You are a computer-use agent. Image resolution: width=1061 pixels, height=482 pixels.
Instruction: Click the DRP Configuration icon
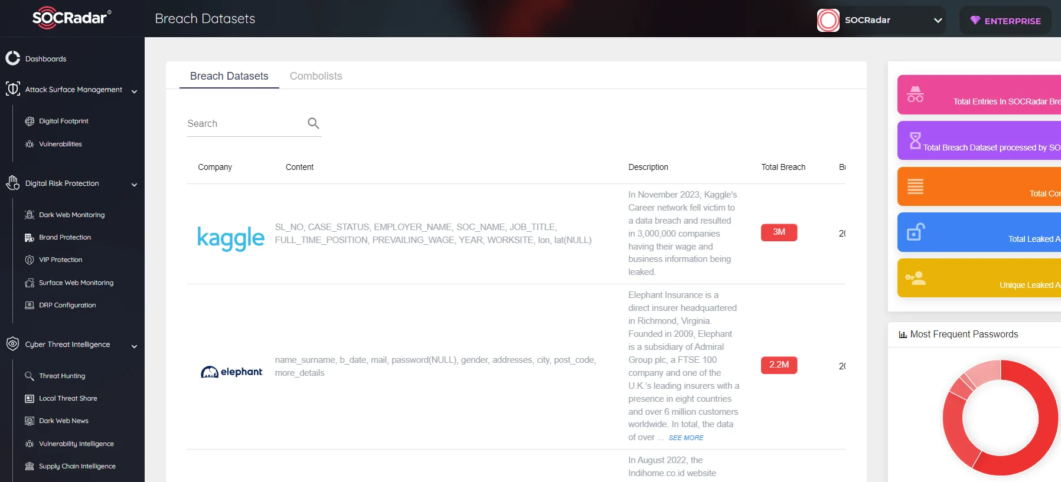click(x=30, y=305)
